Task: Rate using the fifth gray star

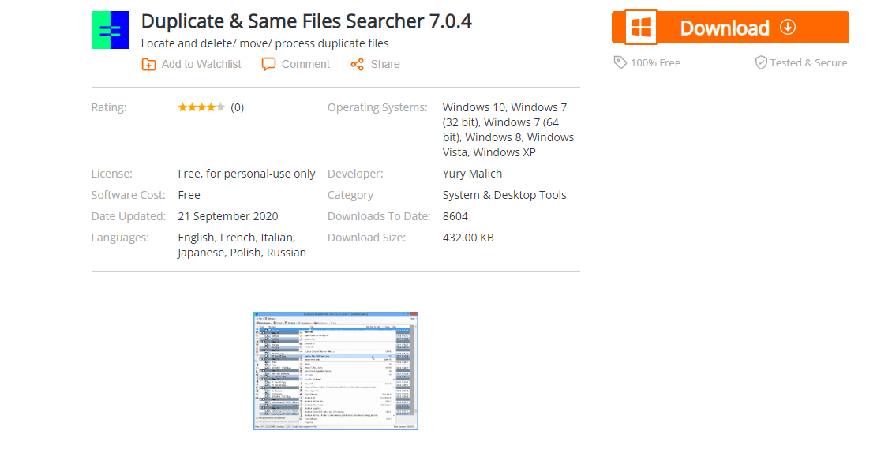Action: (221, 107)
